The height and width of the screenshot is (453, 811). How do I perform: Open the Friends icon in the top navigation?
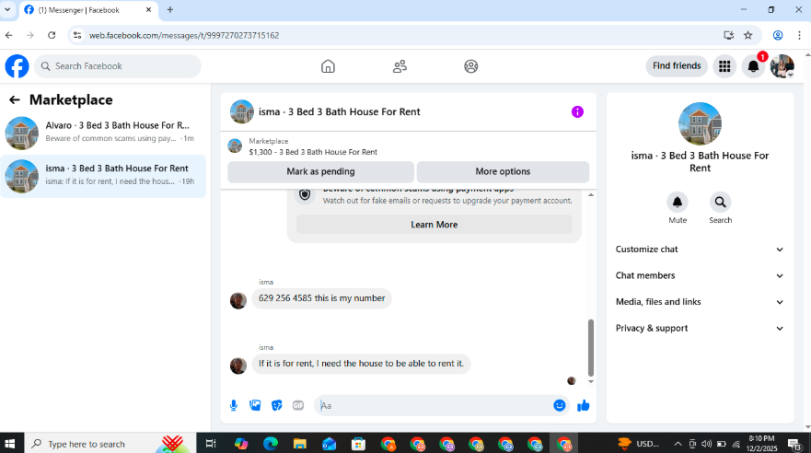pos(400,66)
